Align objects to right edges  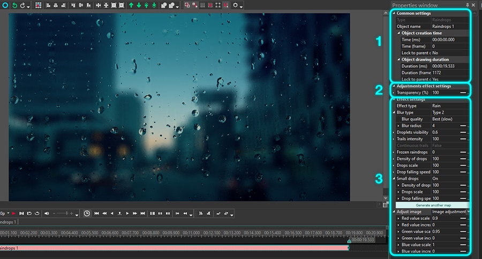pos(63,5)
